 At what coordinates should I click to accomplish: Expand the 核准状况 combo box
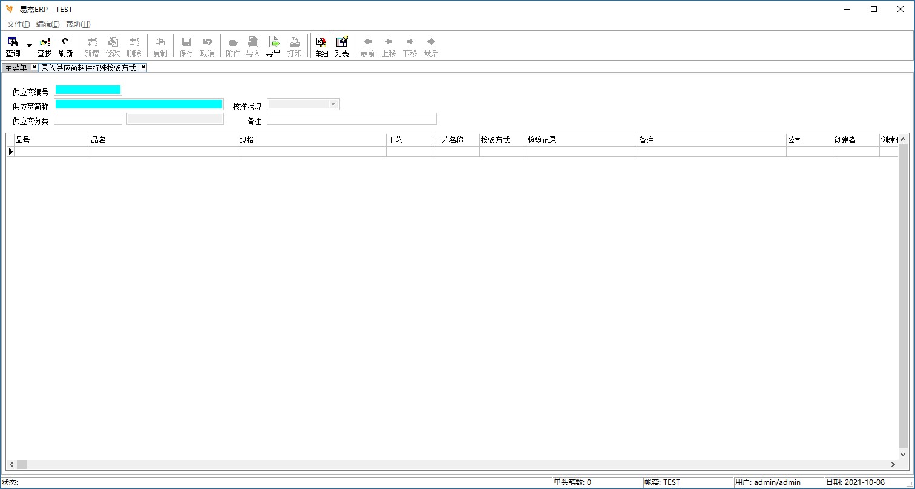pos(333,104)
